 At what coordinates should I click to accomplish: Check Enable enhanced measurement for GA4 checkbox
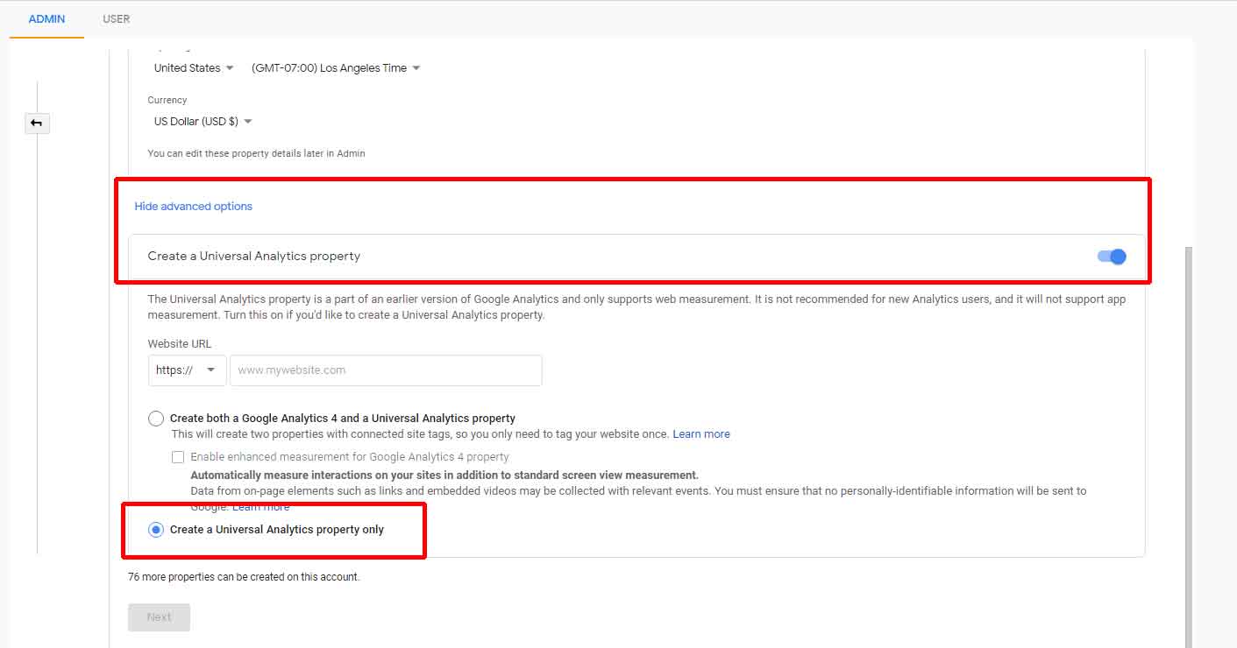(178, 457)
